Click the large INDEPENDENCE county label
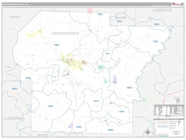186x140 pixels. pos(65,34)
